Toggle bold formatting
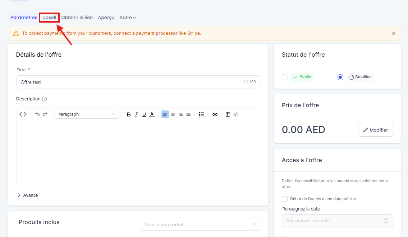 129,114
